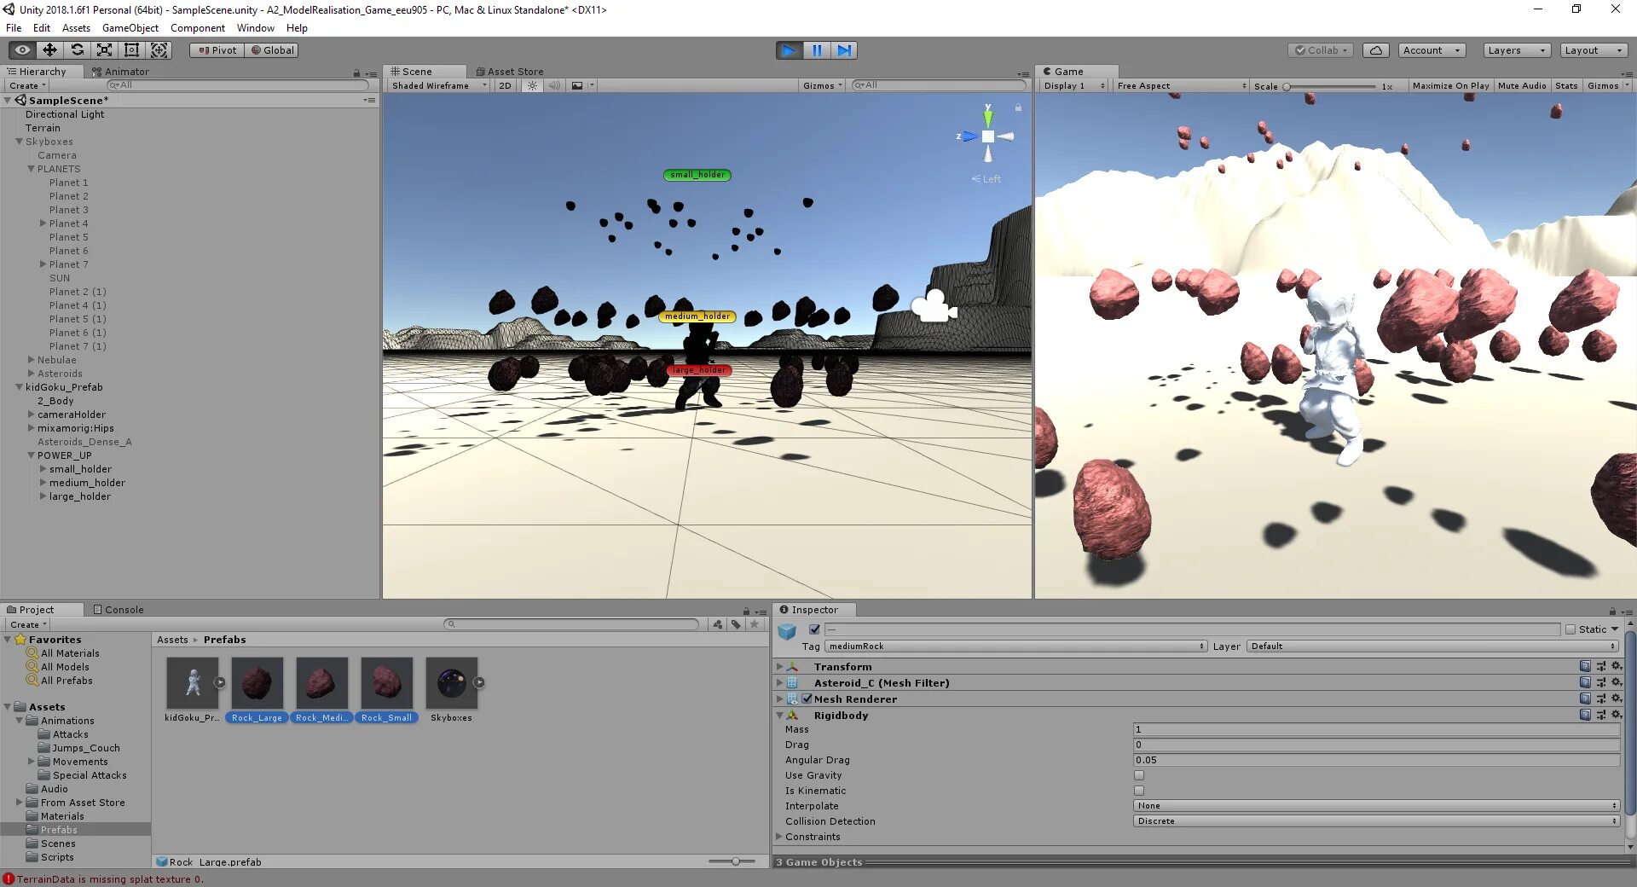Screen dimensions: 1637x887
Task: Open the Tag dropdown showing mediumRock
Action: [x=1016, y=646]
